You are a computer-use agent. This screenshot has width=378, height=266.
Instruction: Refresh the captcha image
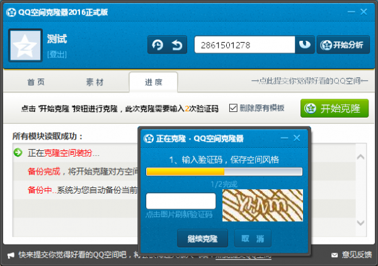coord(263,206)
